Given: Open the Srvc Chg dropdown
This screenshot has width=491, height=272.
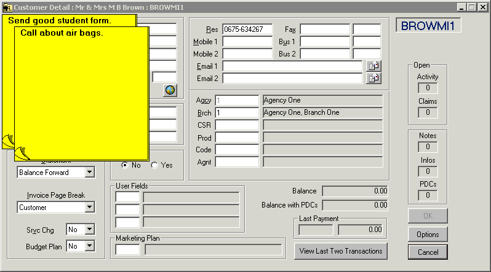Looking at the screenshot, I should pos(89,229).
